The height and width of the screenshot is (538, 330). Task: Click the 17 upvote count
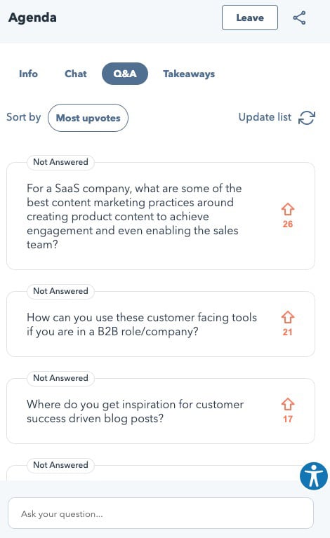(x=288, y=419)
